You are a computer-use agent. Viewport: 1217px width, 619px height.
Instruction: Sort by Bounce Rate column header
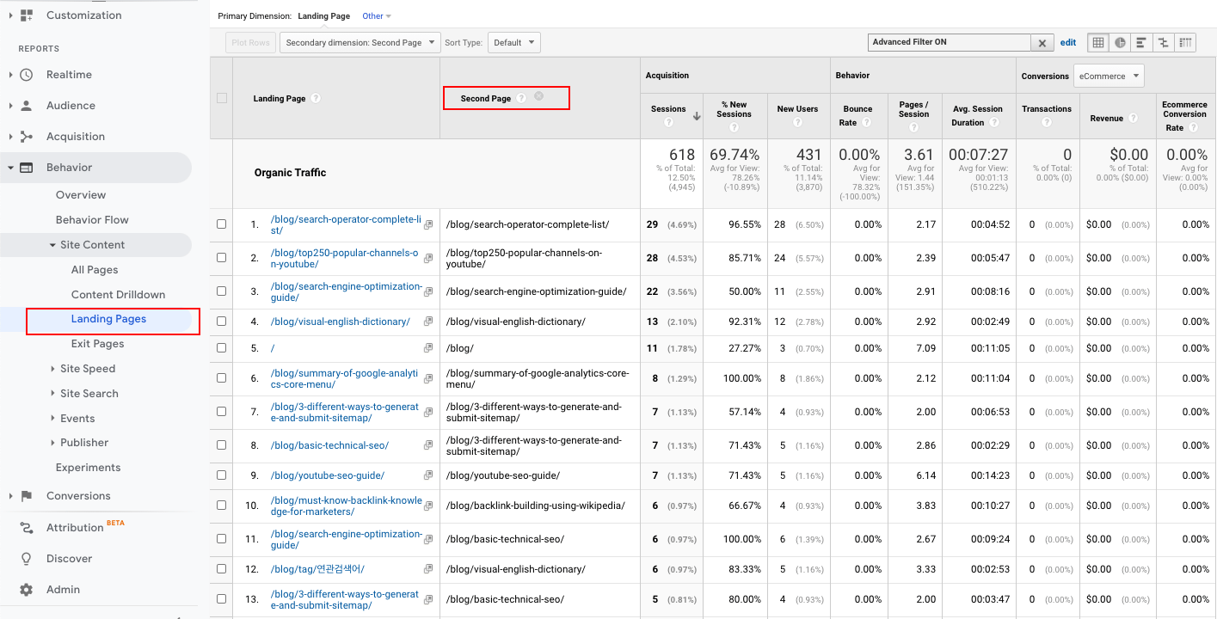(x=857, y=115)
